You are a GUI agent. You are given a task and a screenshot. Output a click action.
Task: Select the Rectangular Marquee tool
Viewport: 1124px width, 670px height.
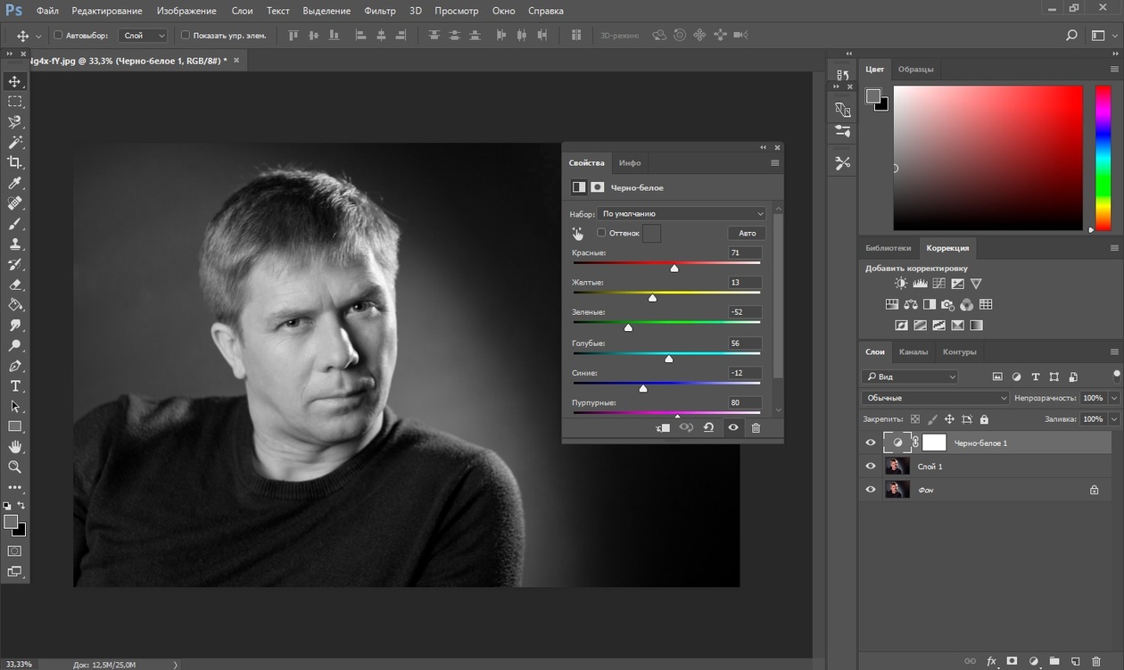15,102
